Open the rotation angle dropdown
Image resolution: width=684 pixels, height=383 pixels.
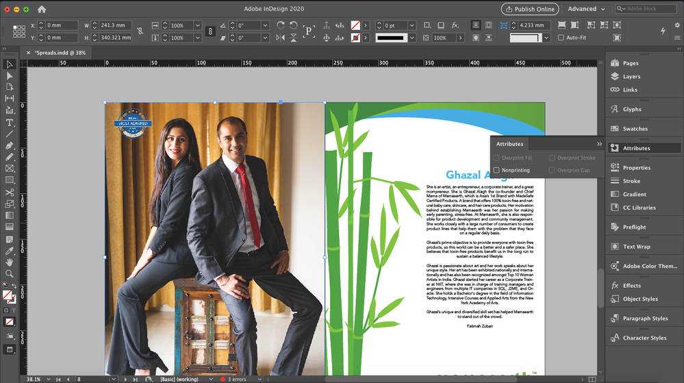[265, 25]
